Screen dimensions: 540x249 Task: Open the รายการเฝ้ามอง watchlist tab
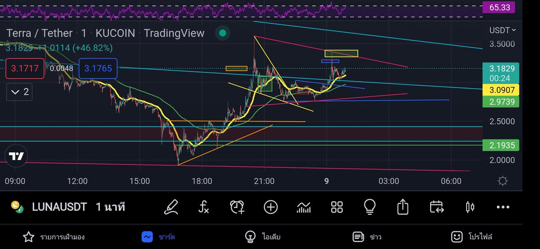click(54, 236)
